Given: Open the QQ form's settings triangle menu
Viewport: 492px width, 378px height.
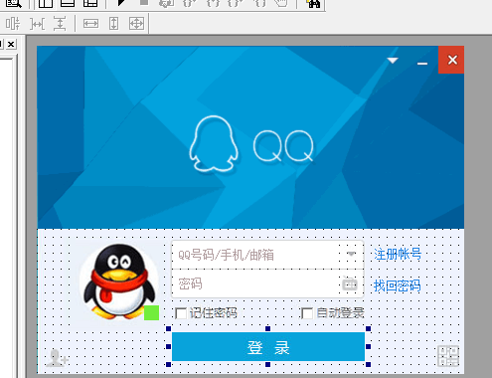Looking at the screenshot, I should [x=393, y=61].
